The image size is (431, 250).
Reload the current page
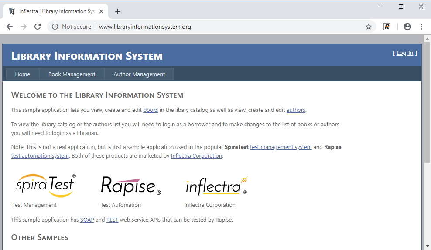(x=38, y=27)
